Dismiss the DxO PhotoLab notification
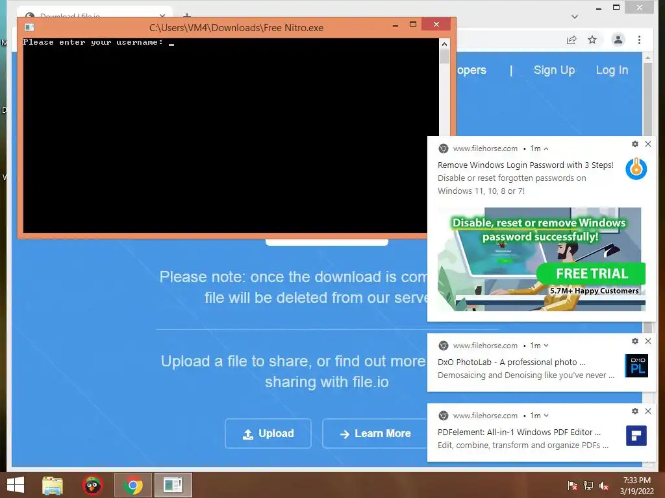The width and height of the screenshot is (665, 498). click(x=648, y=341)
